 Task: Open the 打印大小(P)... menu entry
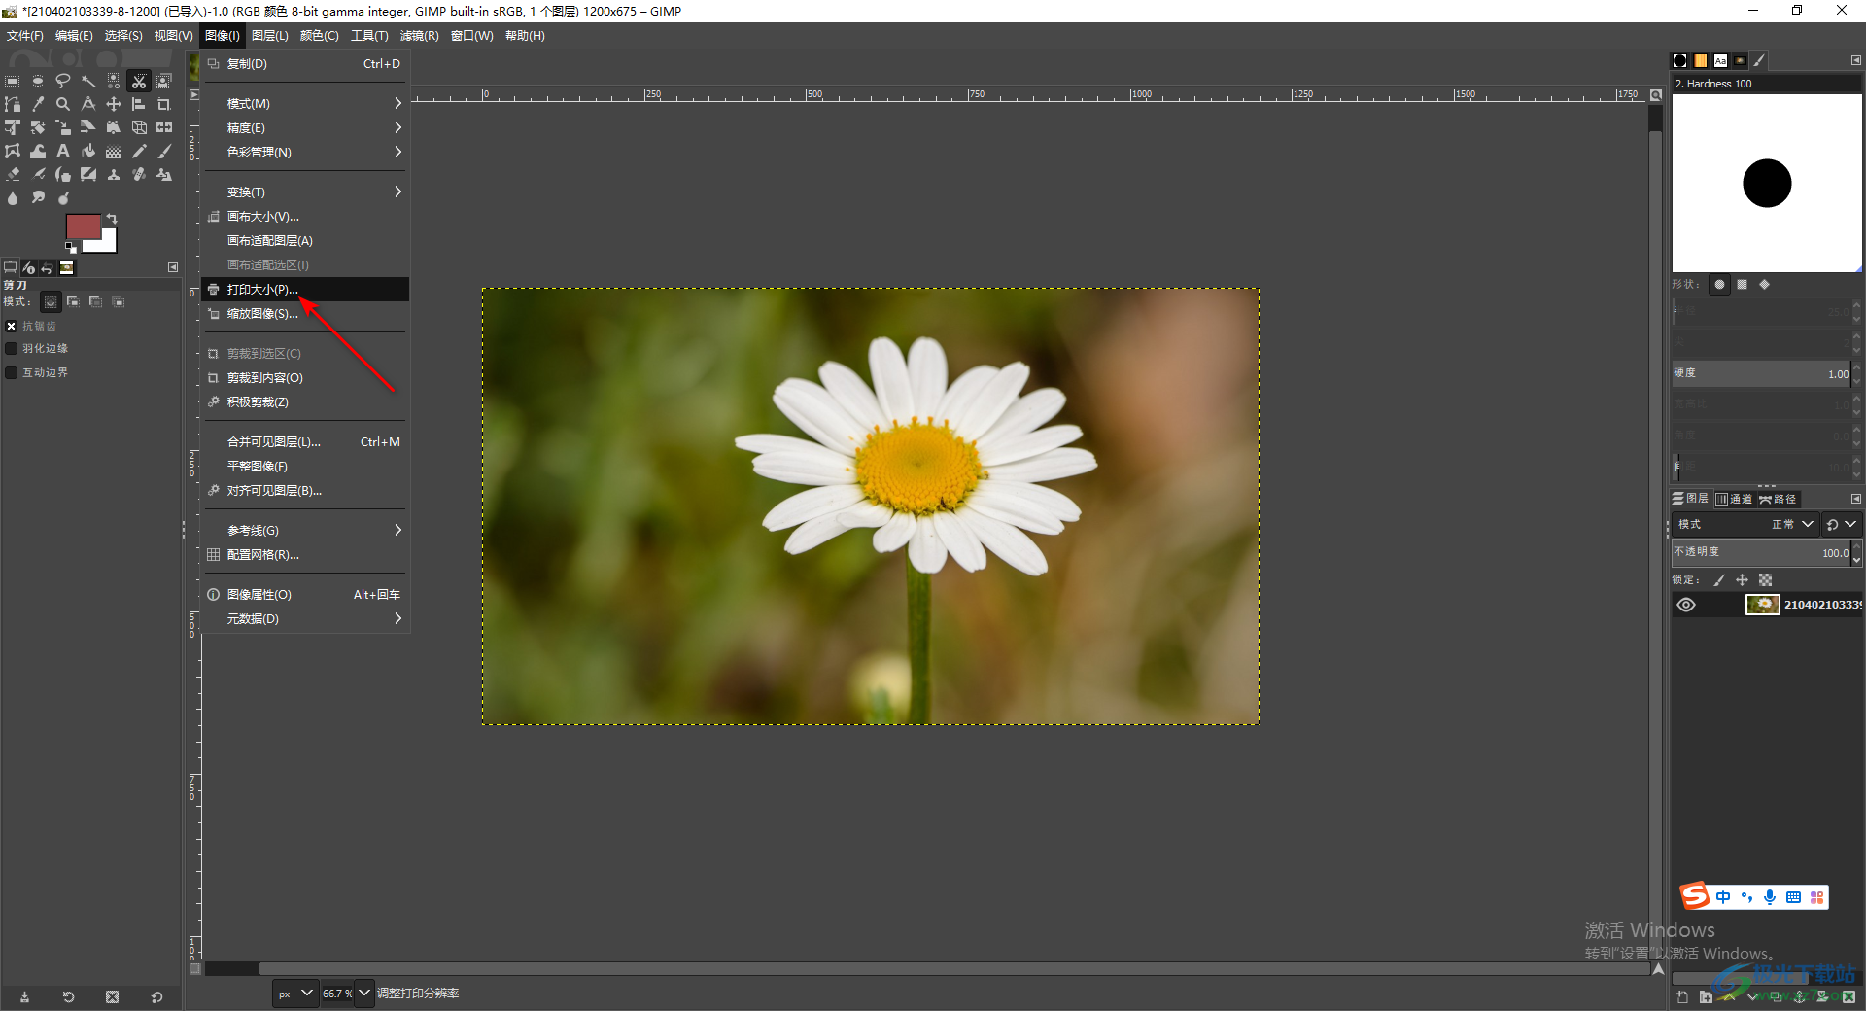pyautogui.click(x=305, y=290)
